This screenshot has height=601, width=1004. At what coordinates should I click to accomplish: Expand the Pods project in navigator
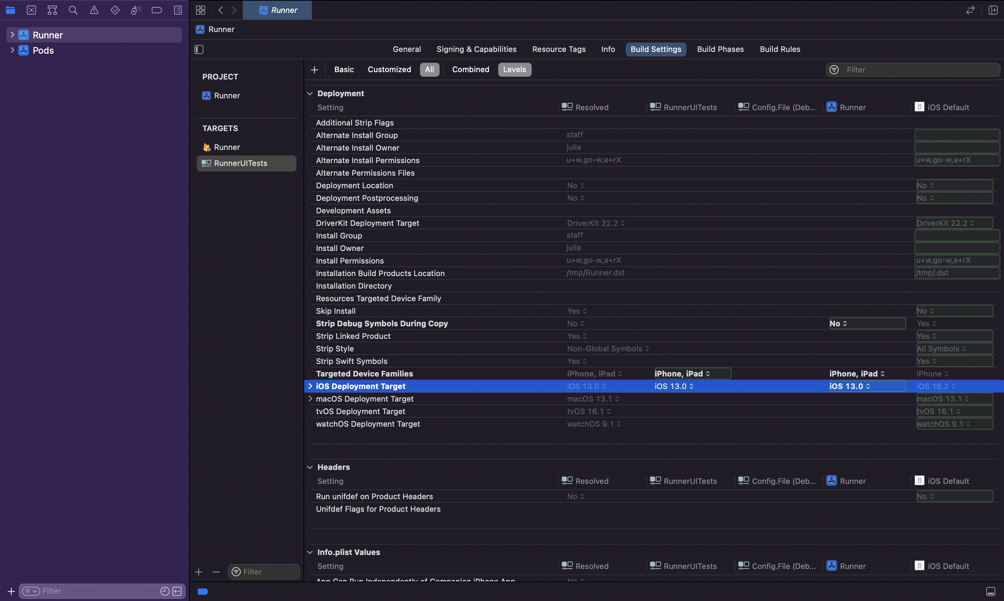12,50
